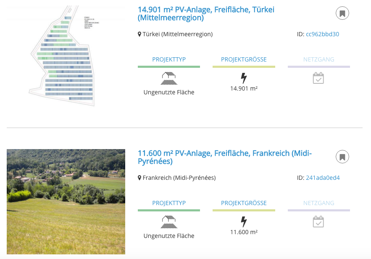Viewport: 371px width, 259px height.
Task: Select the Projekttyp heading in Türkei listing
Action: click(168, 59)
